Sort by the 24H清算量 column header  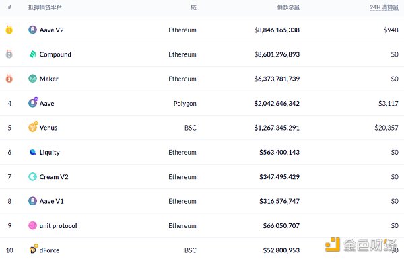[x=384, y=7]
